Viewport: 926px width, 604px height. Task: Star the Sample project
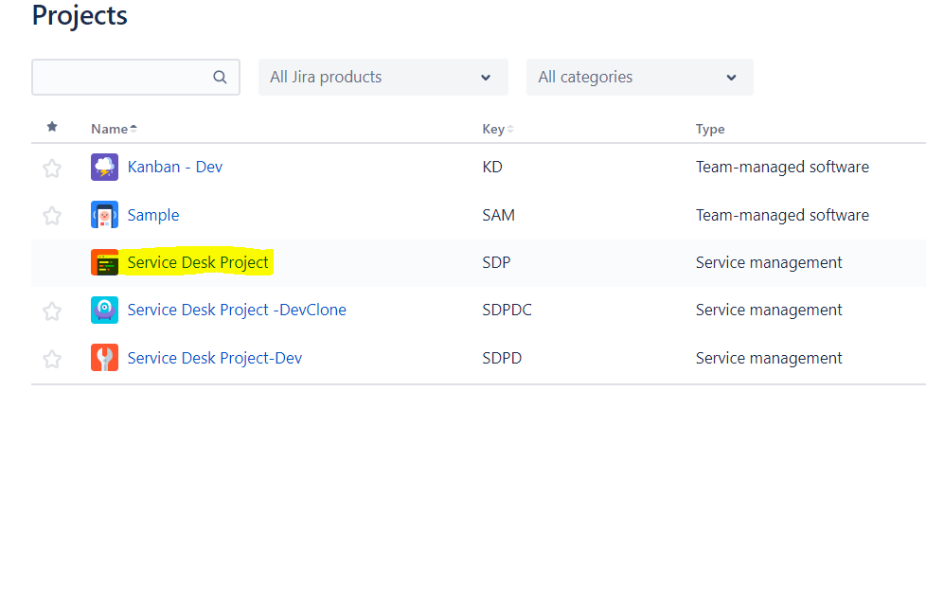52,216
